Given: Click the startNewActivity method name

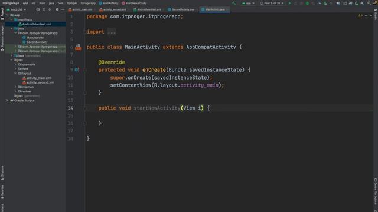Looking at the screenshot, I should pyautogui.click(x=157, y=108).
